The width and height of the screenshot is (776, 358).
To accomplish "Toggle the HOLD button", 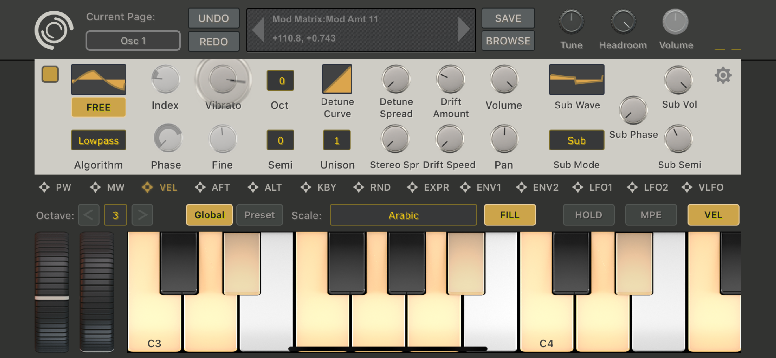I will pyautogui.click(x=588, y=215).
